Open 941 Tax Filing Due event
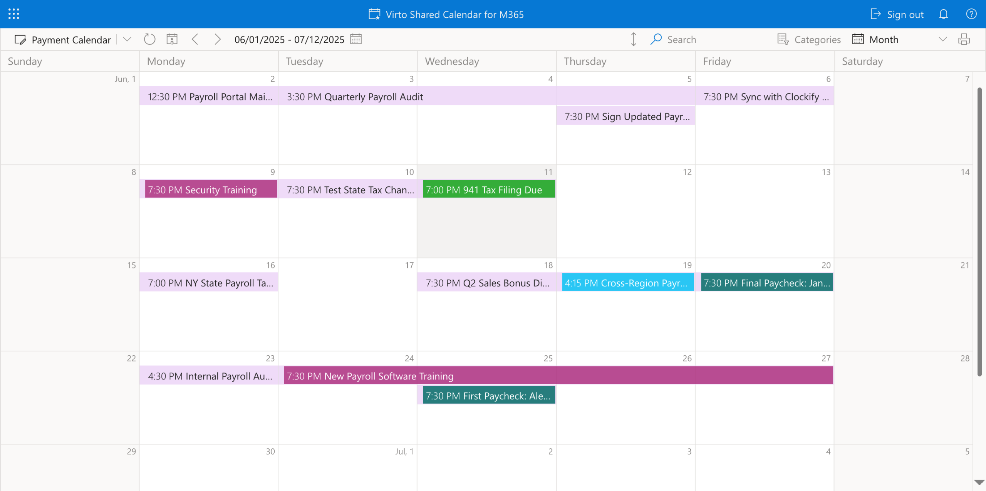 (x=488, y=190)
